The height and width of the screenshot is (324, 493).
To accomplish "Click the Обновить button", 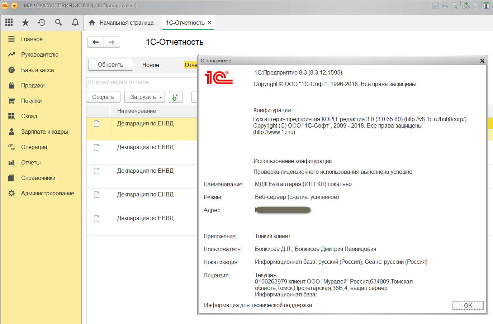I will click(110, 65).
